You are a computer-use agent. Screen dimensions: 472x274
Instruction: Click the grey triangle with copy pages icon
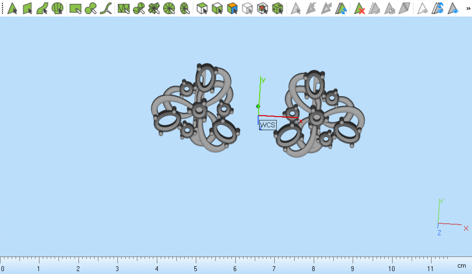tap(389, 8)
